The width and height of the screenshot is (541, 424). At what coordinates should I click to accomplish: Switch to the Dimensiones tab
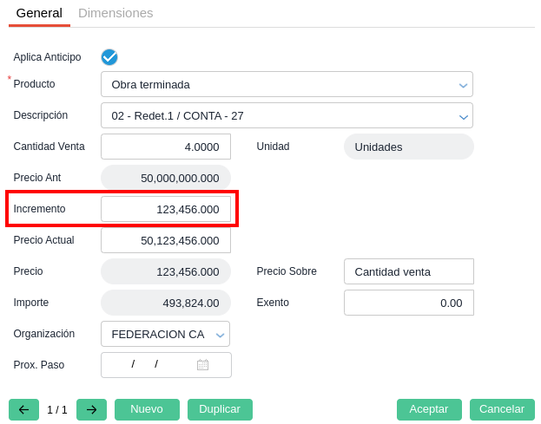pyautogui.click(x=115, y=13)
